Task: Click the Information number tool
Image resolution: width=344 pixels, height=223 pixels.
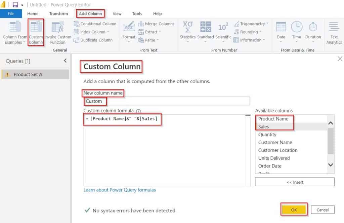Action: pyautogui.click(x=249, y=40)
